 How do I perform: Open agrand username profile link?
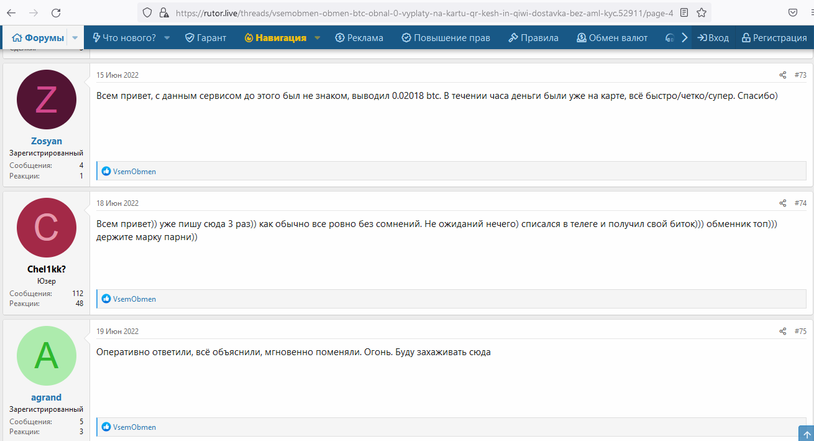click(x=47, y=397)
